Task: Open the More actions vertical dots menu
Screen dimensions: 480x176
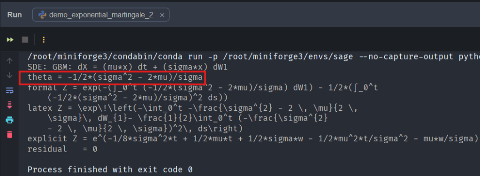Action: pyautogui.click(x=44, y=40)
